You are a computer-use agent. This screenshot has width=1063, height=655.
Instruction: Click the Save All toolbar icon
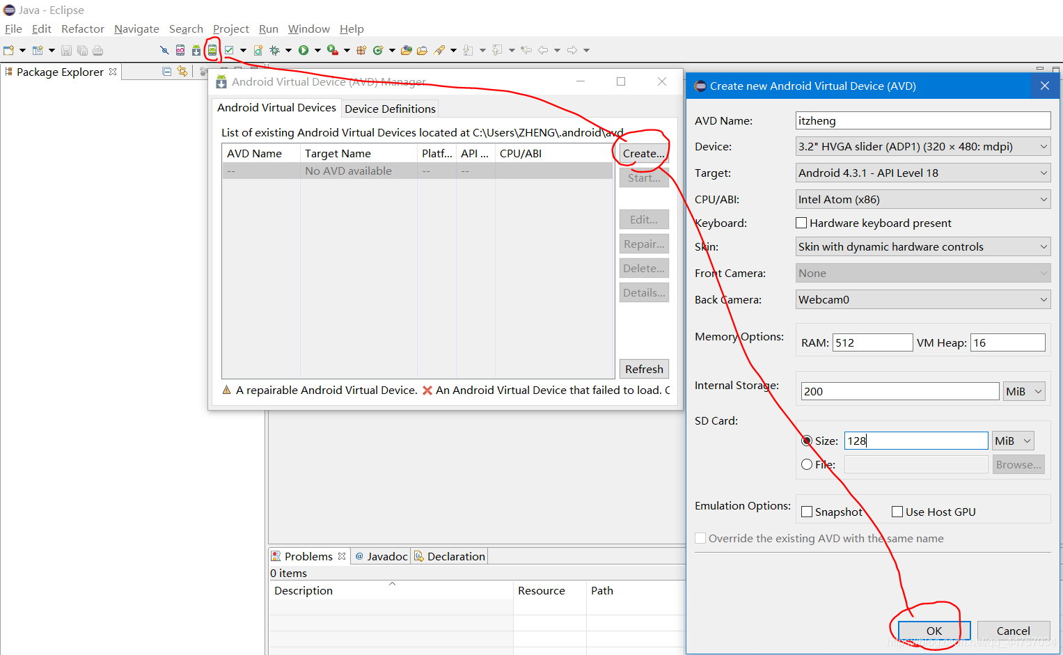(82, 50)
